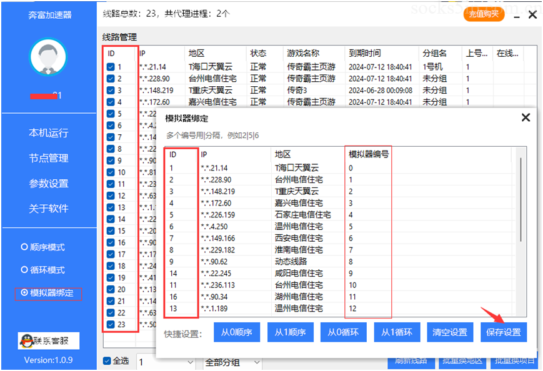The width and height of the screenshot is (543, 371).
Task: Uncheck the checkbox for line ID 23
Action: coord(111,324)
